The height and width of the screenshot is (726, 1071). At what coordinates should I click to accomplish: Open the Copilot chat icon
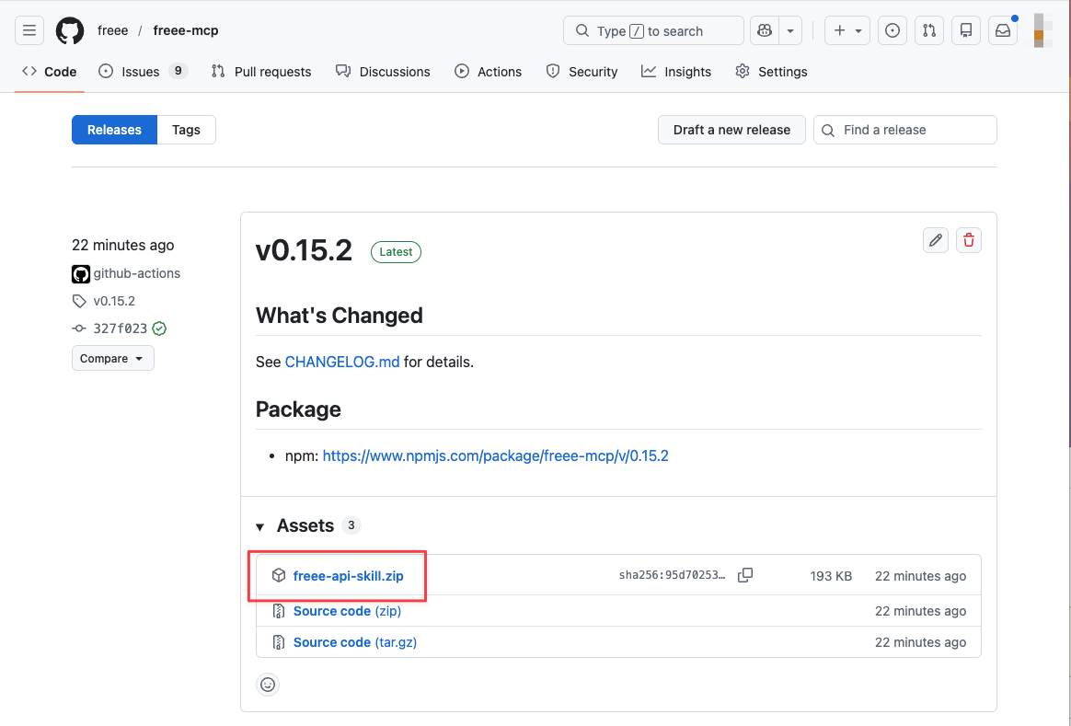[765, 30]
